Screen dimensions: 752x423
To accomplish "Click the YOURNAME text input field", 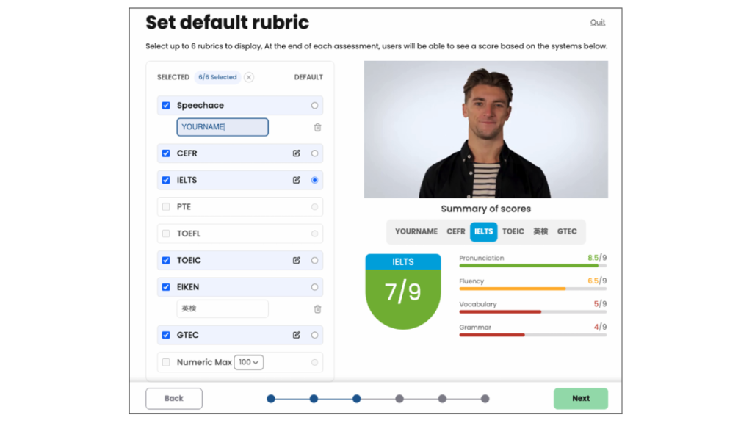I will pyautogui.click(x=223, y=127).
